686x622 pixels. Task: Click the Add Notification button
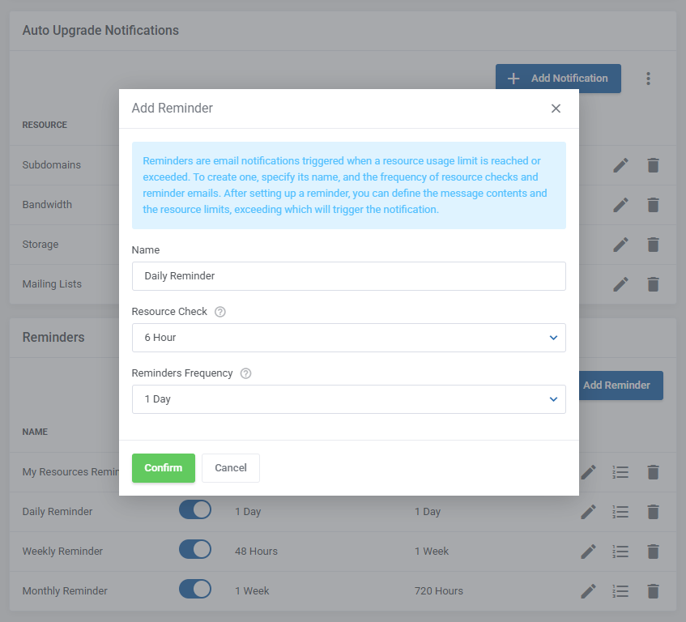557,78
